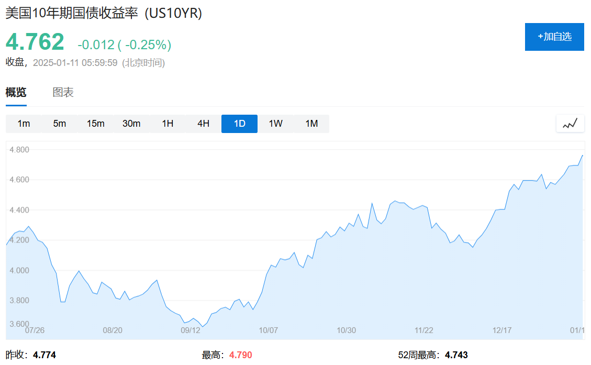Click the line chart style icon
Viewport: 591px width, 365px height.
[570, 124]
